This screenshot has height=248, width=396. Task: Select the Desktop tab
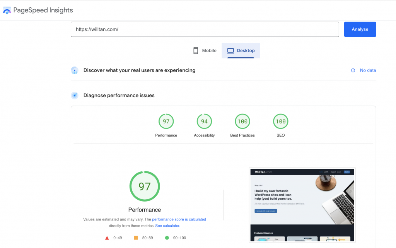(241, 51)
